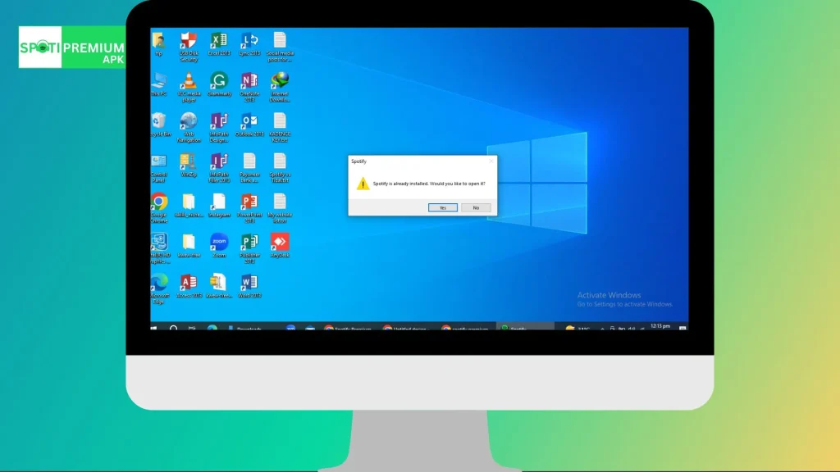840x472 pixels.
Task: Select the InfoPath Designer shortcut
Action: pyautogui.click(x=219, y=127)
